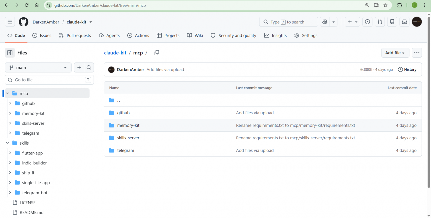Open the Copilot dropdown arrow
This screenshot has width=431, height=218.
pos(333,22)
